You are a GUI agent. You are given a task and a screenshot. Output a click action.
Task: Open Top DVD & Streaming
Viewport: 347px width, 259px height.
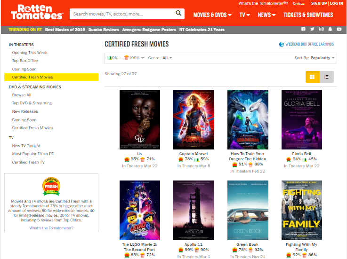pyautogui.click(x=32, y=103)
